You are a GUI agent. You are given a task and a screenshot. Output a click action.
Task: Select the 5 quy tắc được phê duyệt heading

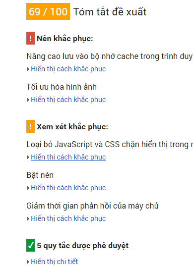pyautogui.click(x=83, y=246)
